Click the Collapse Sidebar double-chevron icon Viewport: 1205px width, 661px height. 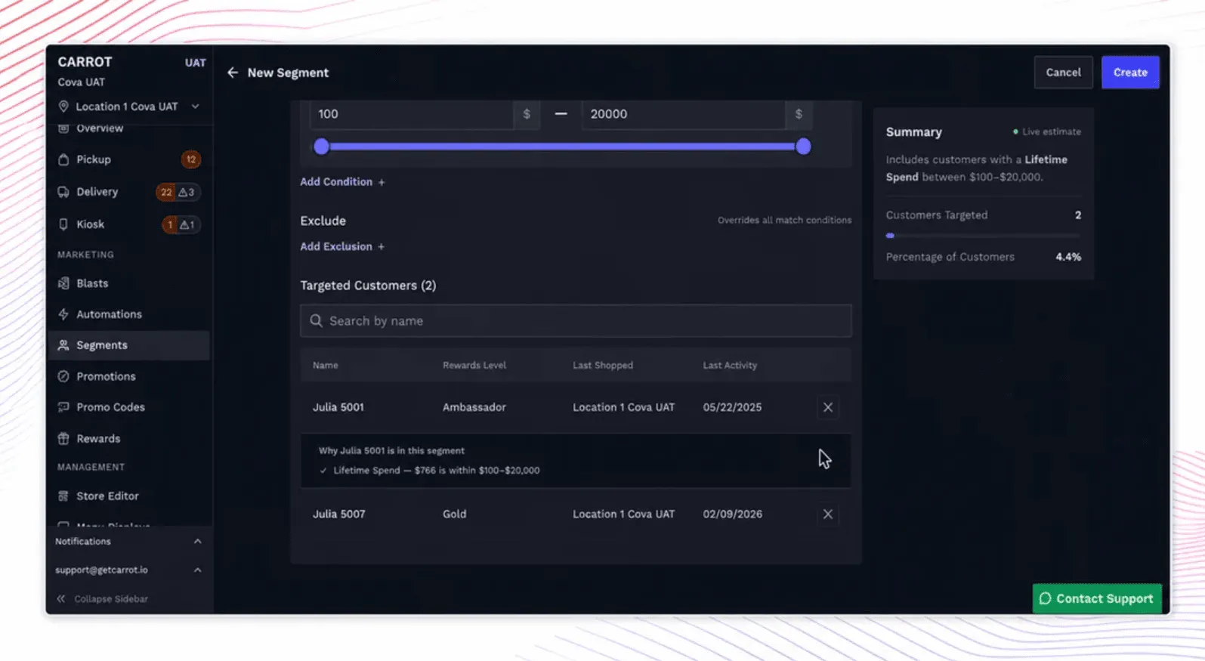coord(61,599)
